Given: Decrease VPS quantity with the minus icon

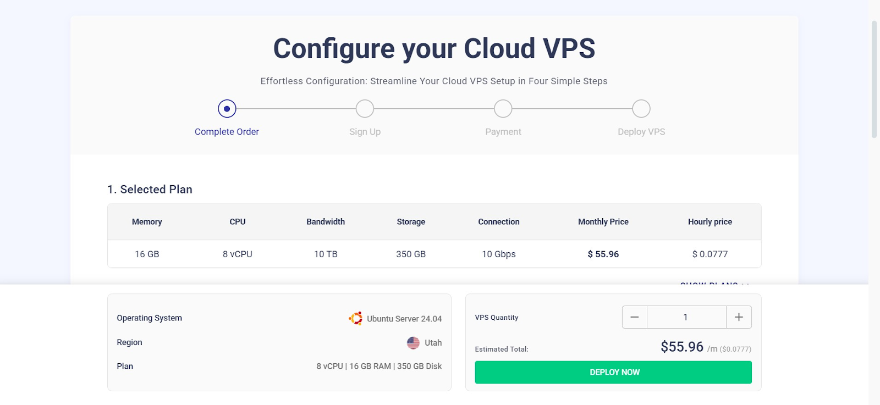Looking at the screenshot, I should pos(634,317).
